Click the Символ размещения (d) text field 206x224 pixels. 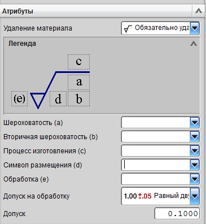[x=156, y=165]
